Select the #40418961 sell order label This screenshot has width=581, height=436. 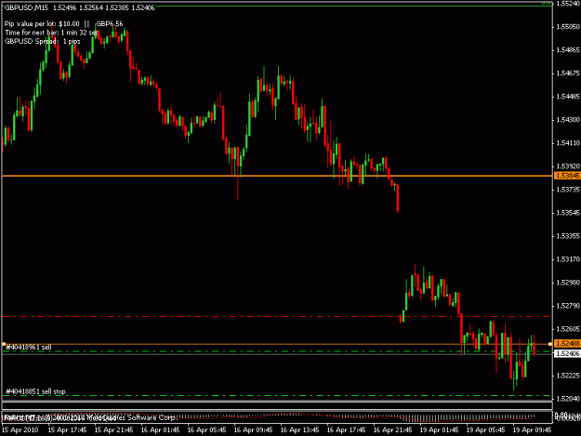click(x=29, y=347)
